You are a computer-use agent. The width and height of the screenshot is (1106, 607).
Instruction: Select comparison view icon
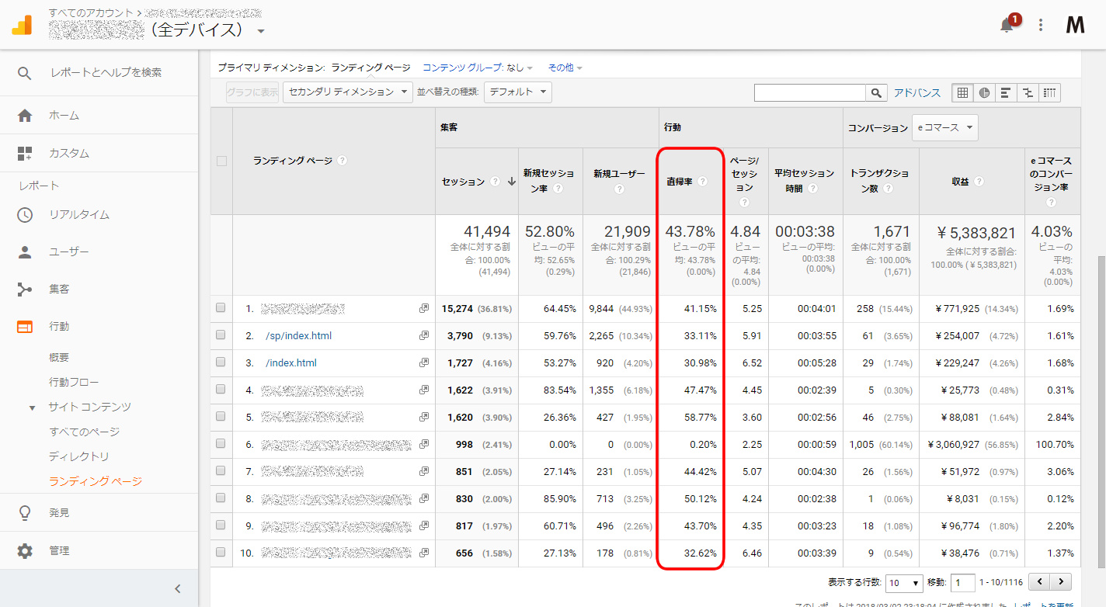(x=1028, y=93)
